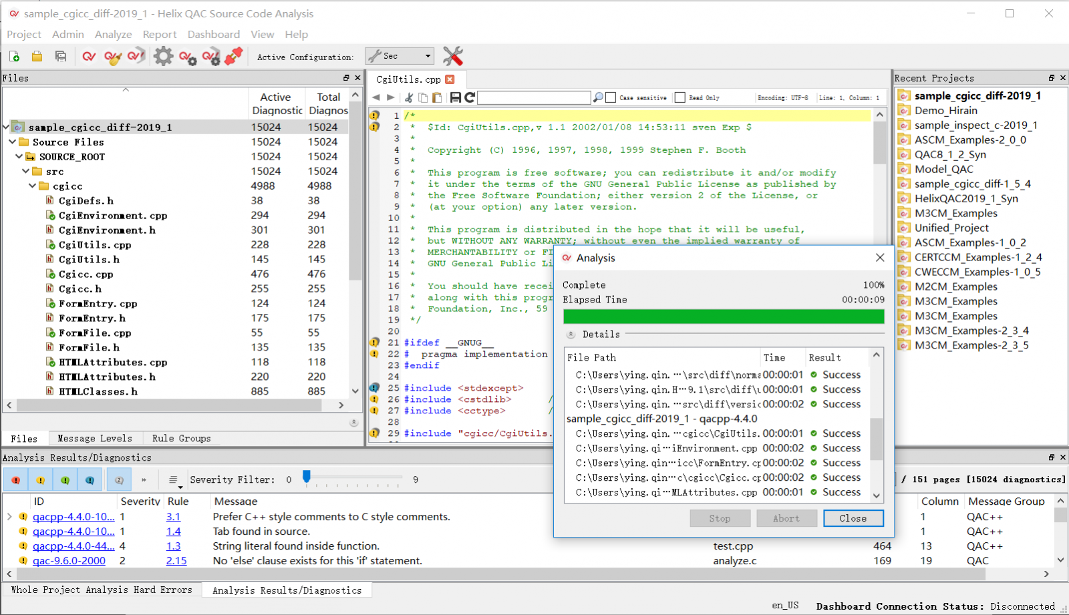Select CgiEnvironment.cpp in the Files tree
This screenshot has height=615, width=1069.
point(113,215)
